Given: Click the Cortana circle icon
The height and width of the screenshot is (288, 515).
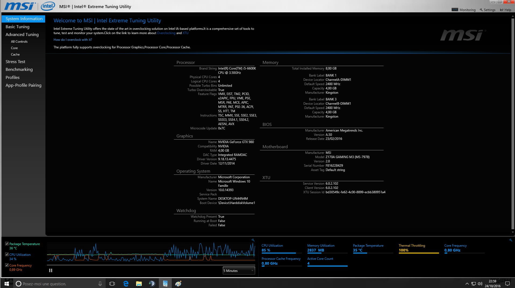Looking at the screenshot, I should (18, 284).
